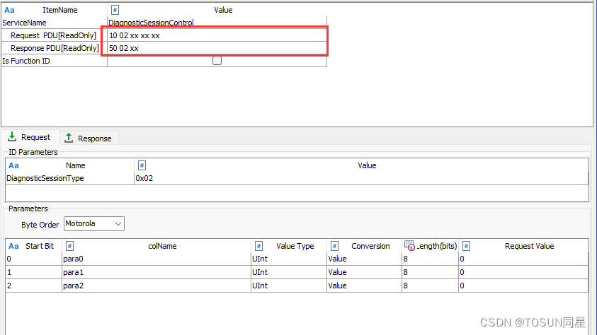Click the DiagnosticSessionType value 0x02 field

(x=361, y=179)
